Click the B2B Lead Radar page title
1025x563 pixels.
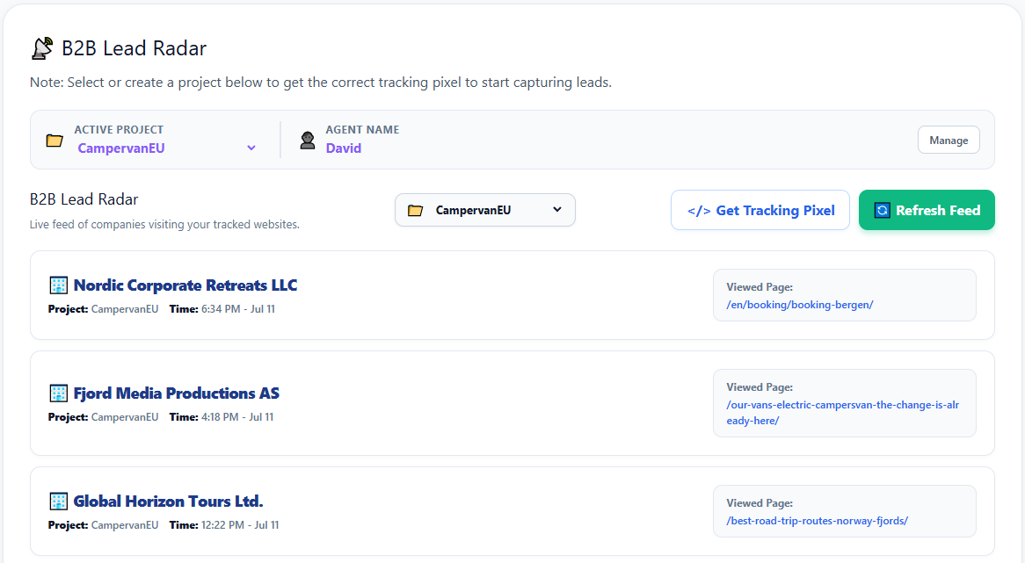(134, 48)
